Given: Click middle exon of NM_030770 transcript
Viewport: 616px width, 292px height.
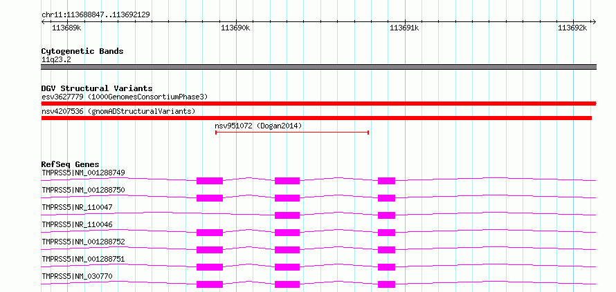Looking at the screenshot, I should point(287,284).
